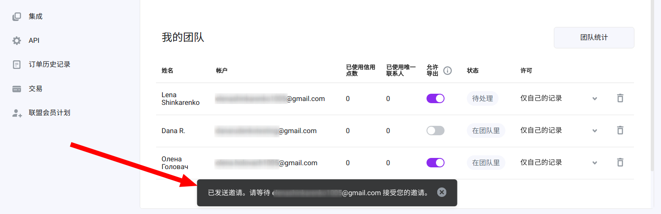Open 订单历史记录 in the sidebar
This screenshot has height=214, width=661.
pyautogui.click(x=49, y=64)
